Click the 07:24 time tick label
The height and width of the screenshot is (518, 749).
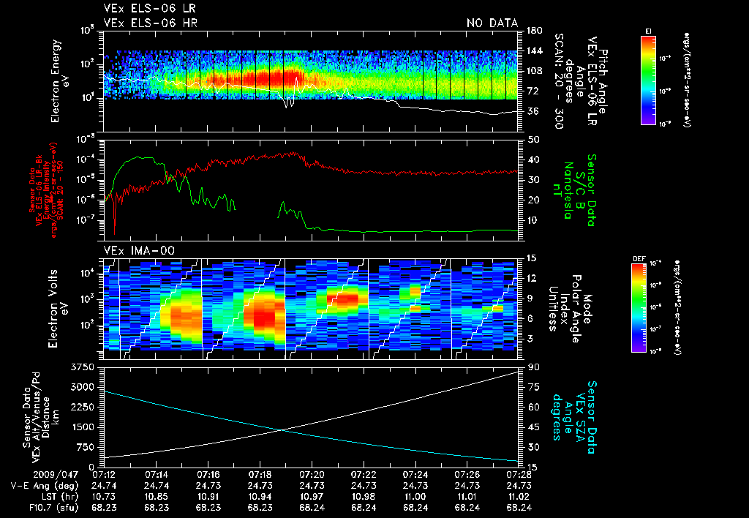(415, 475)
